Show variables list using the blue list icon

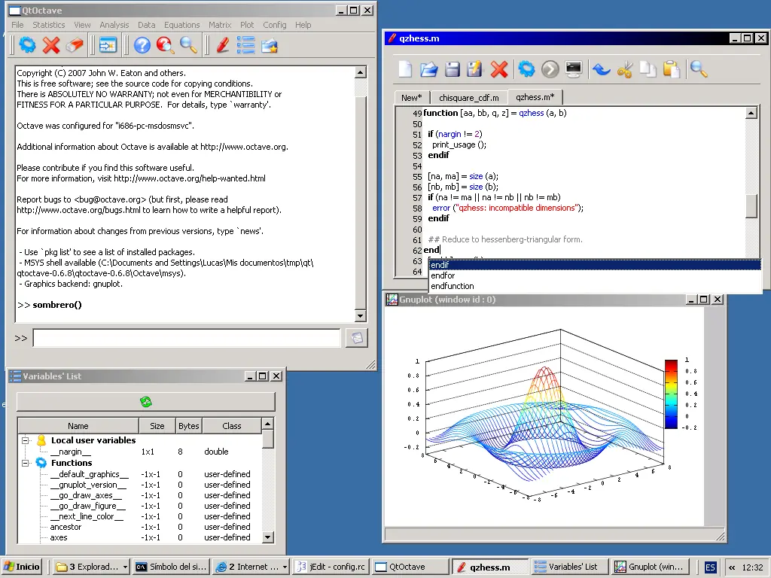(246, 45)
